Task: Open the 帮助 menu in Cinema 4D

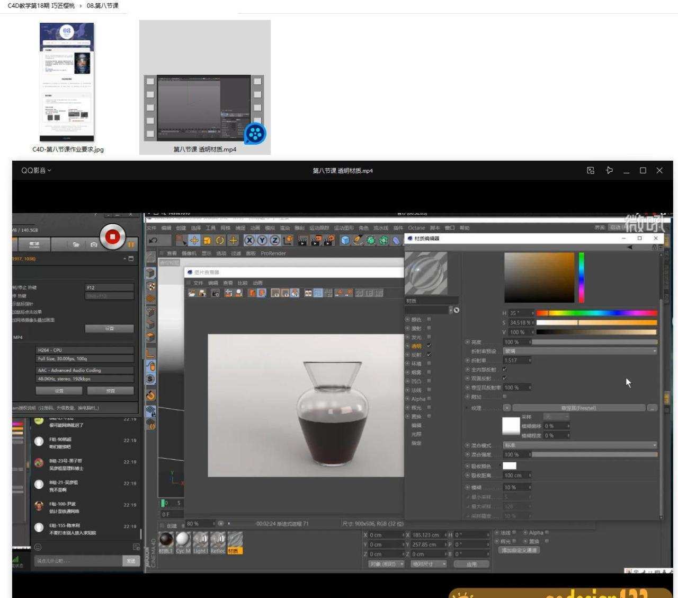Action: coord(465,228)
